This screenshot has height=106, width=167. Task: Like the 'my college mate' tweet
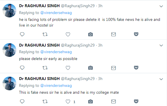pyautogui.click(x=68, y=101)
